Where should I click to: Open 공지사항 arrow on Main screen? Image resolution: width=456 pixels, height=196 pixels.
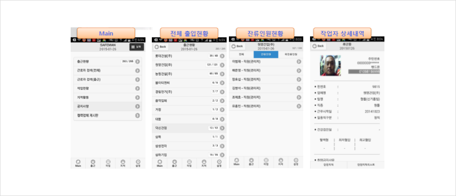(138, 107)
